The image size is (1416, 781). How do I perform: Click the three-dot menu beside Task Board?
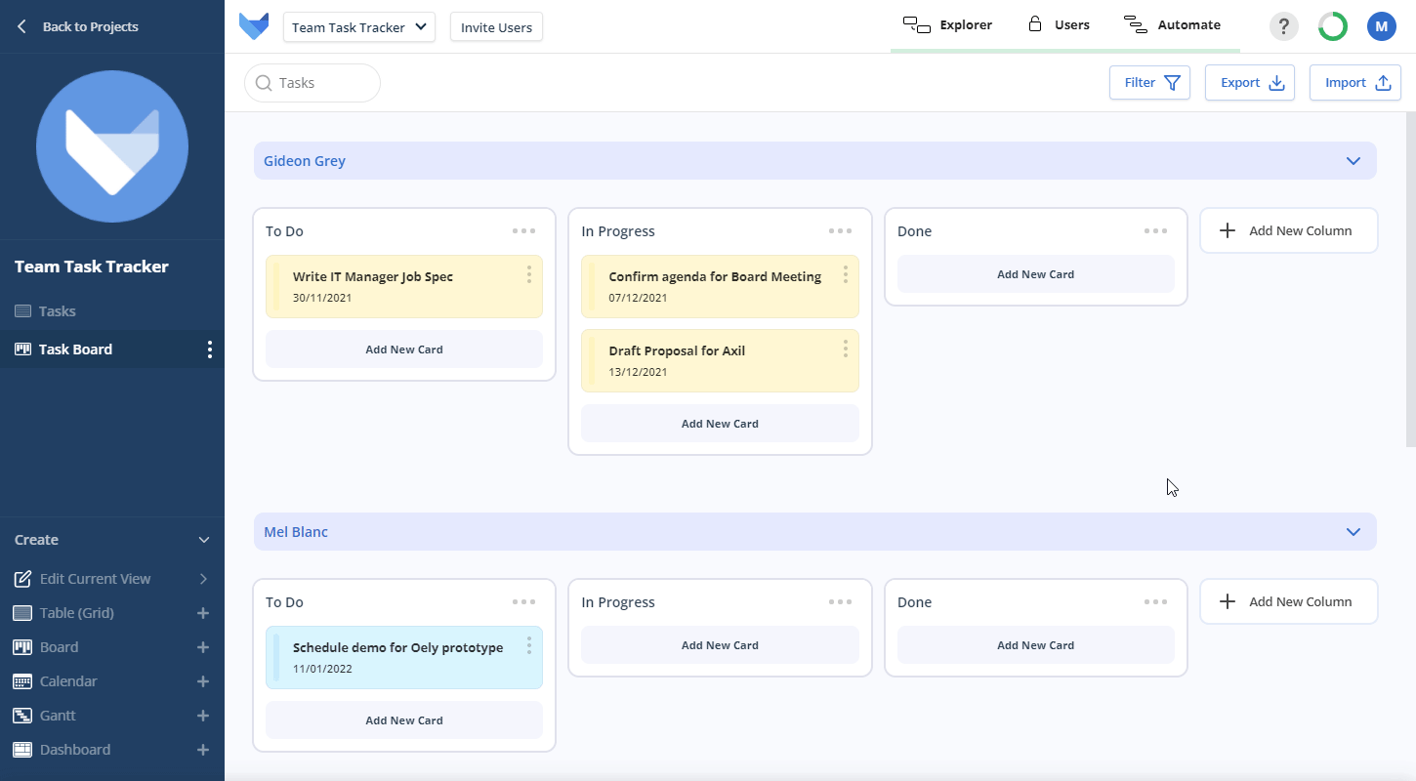tap(209, 349)
